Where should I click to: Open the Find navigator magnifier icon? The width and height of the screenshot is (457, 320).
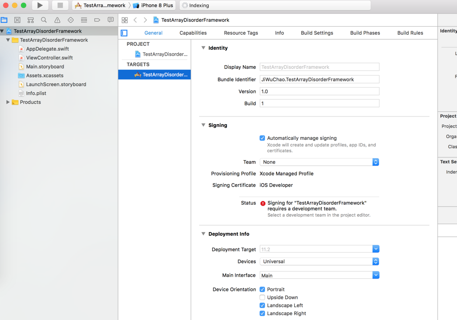pos(44,20)
